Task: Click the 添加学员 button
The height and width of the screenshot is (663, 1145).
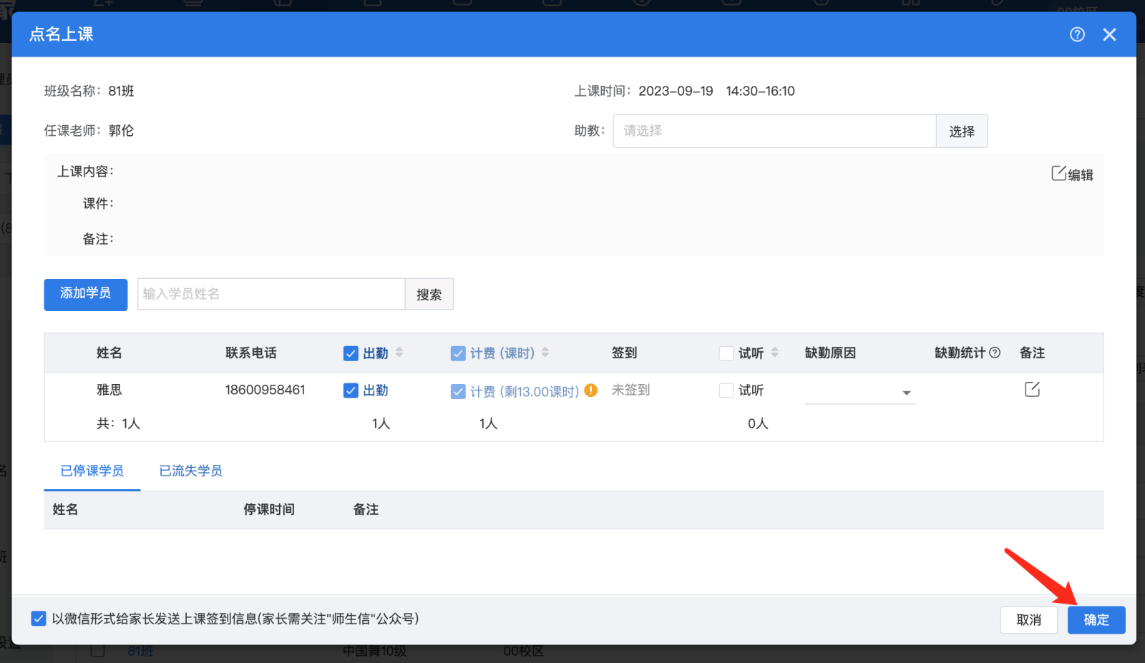Action: pos(86,295)
